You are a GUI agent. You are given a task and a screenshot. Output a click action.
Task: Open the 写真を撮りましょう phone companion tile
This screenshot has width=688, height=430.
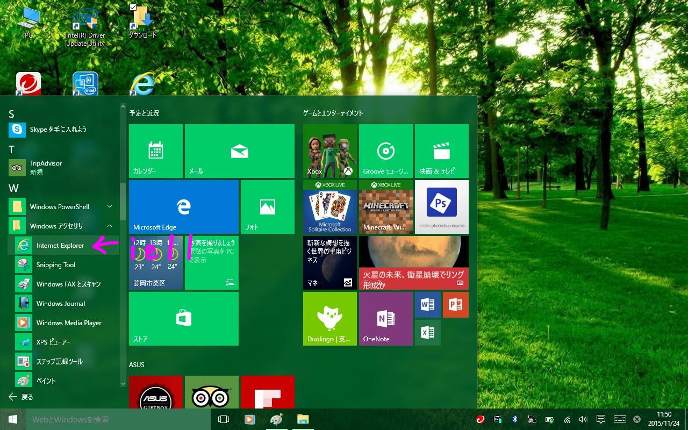(212, 263)
